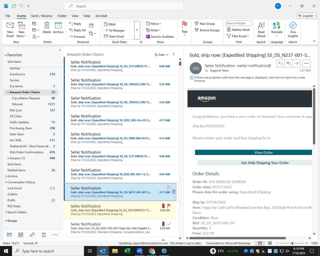
Task: Click Send to OneNote
Action: click(x=160, y=36)
